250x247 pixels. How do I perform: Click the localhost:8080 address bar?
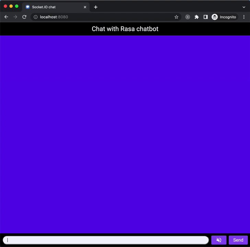coord(105,17)
